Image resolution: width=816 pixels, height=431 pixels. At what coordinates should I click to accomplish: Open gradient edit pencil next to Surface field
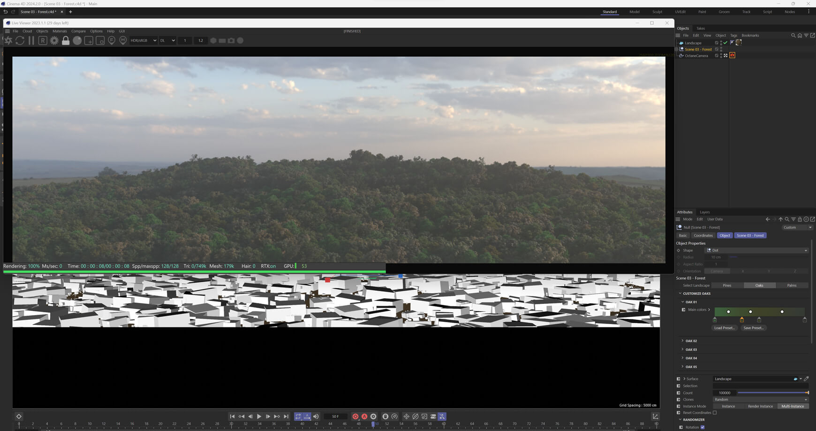(x=806, y=379)
